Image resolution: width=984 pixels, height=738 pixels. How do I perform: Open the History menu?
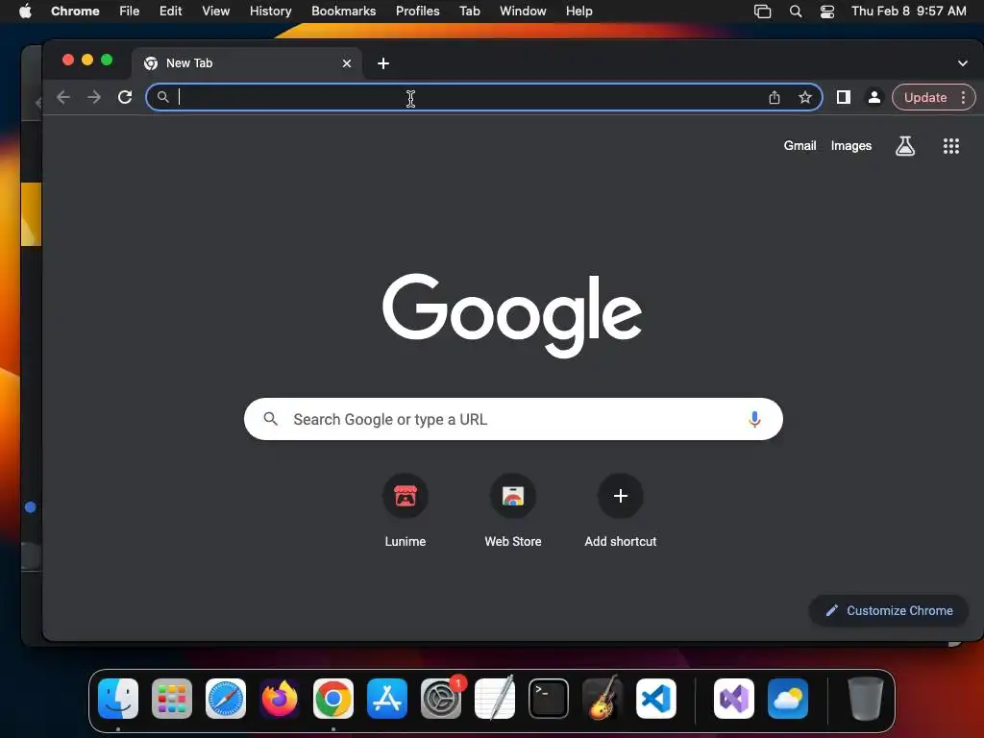pyautogui.click(x=270, y=11)
